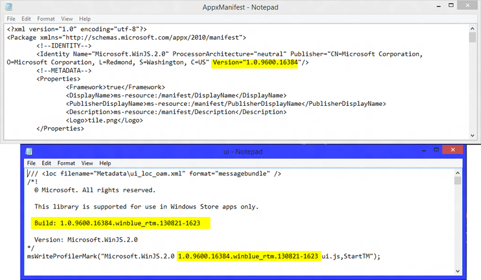This screenshot has width=481, height=280.
Task: Close the AppxManifest Notepad window
Action: click(x=468, y=5)
